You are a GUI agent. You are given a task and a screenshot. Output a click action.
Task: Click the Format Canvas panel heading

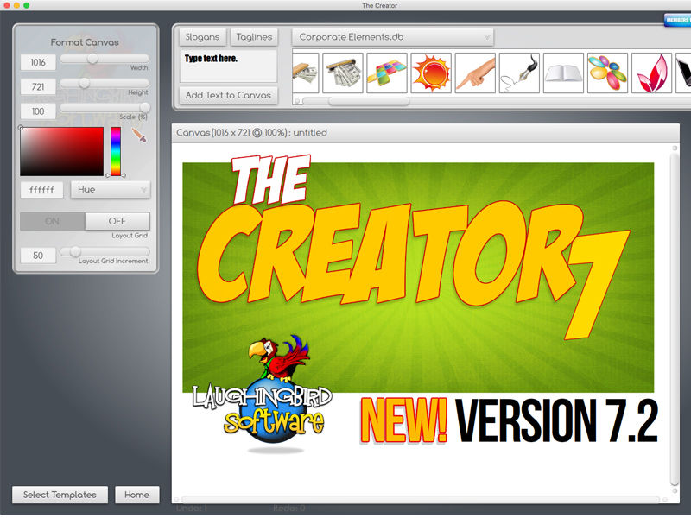(85, 42)
